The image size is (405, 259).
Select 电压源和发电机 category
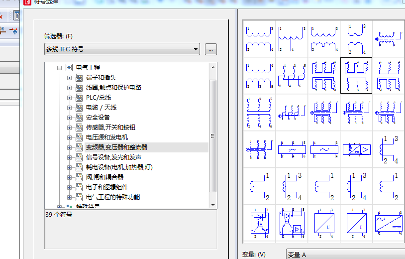tap(106, 137)
